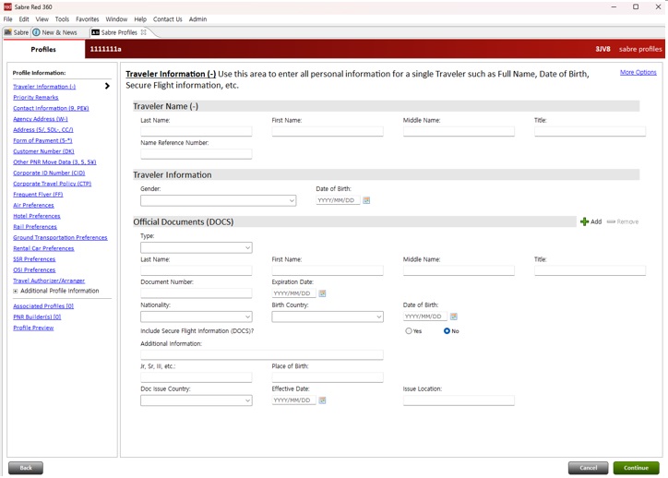Open the Corporate Travel Policy (CTP) link
The height and width of the screenshot is (478, 668).
click(52, 184)
